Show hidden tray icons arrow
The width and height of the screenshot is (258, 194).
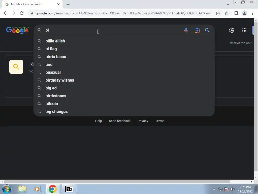[214, 189]
